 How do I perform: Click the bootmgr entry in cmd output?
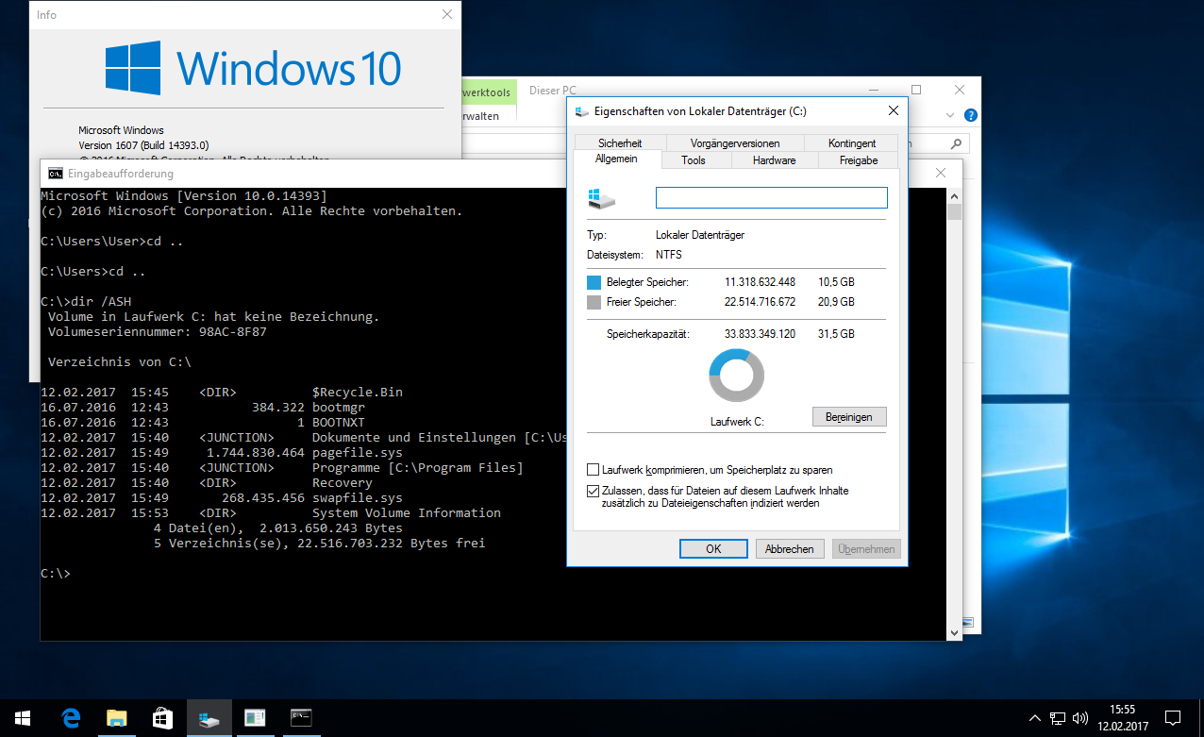[339, 408]
